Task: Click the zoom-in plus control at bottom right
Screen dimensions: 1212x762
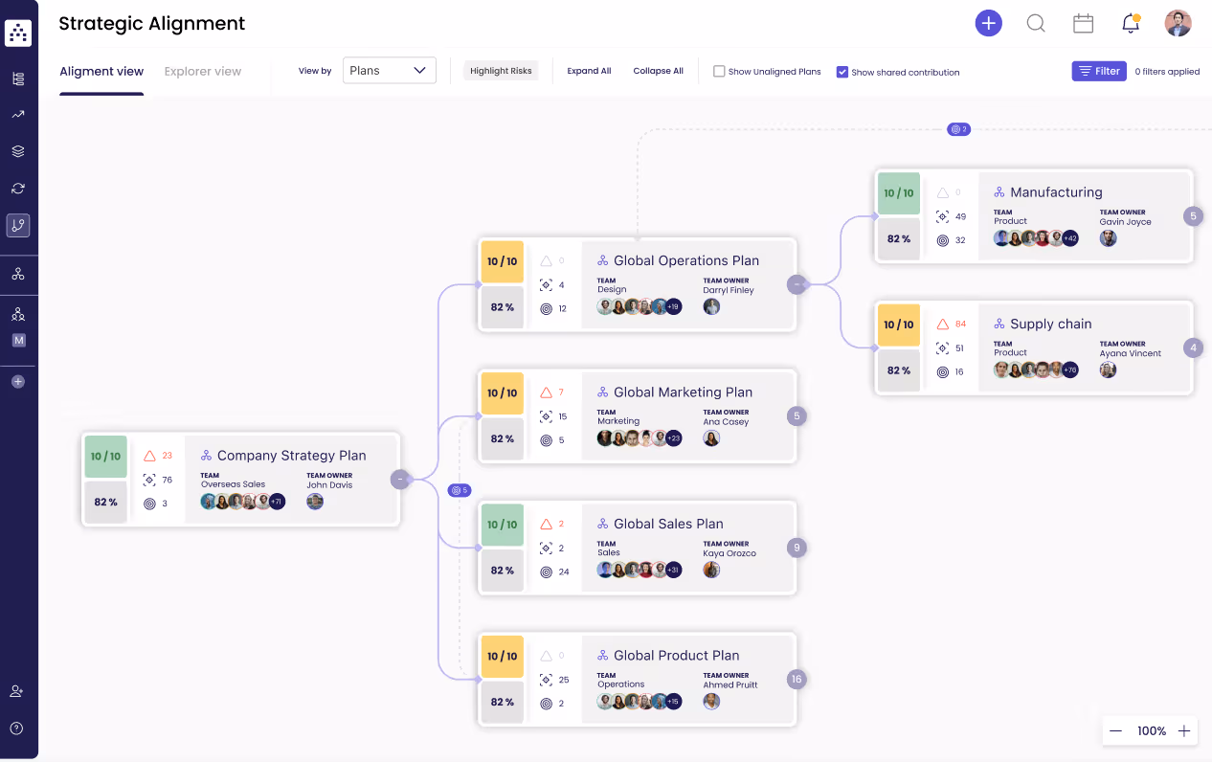Action: (x=1183, y=730)
